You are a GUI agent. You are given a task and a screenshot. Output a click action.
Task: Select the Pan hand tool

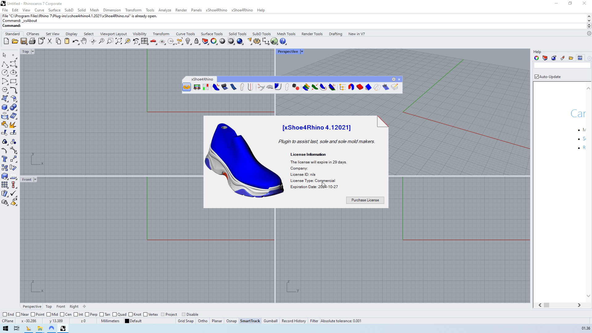84,41
